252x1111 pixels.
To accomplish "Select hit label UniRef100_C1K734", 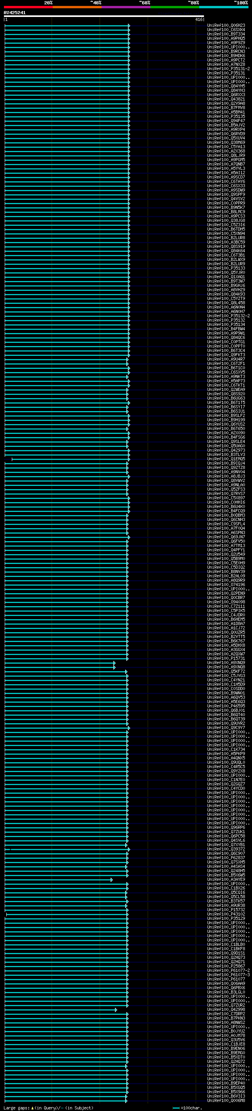I will pos(226,750).
